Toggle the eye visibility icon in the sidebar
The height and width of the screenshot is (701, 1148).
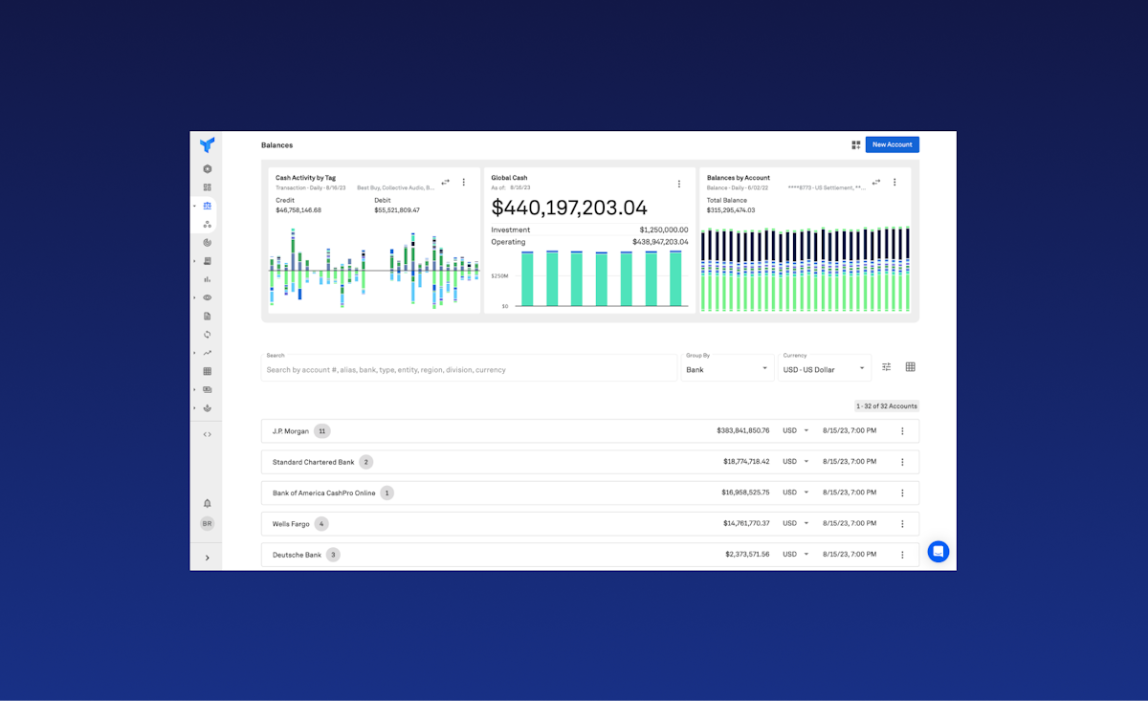207,297
